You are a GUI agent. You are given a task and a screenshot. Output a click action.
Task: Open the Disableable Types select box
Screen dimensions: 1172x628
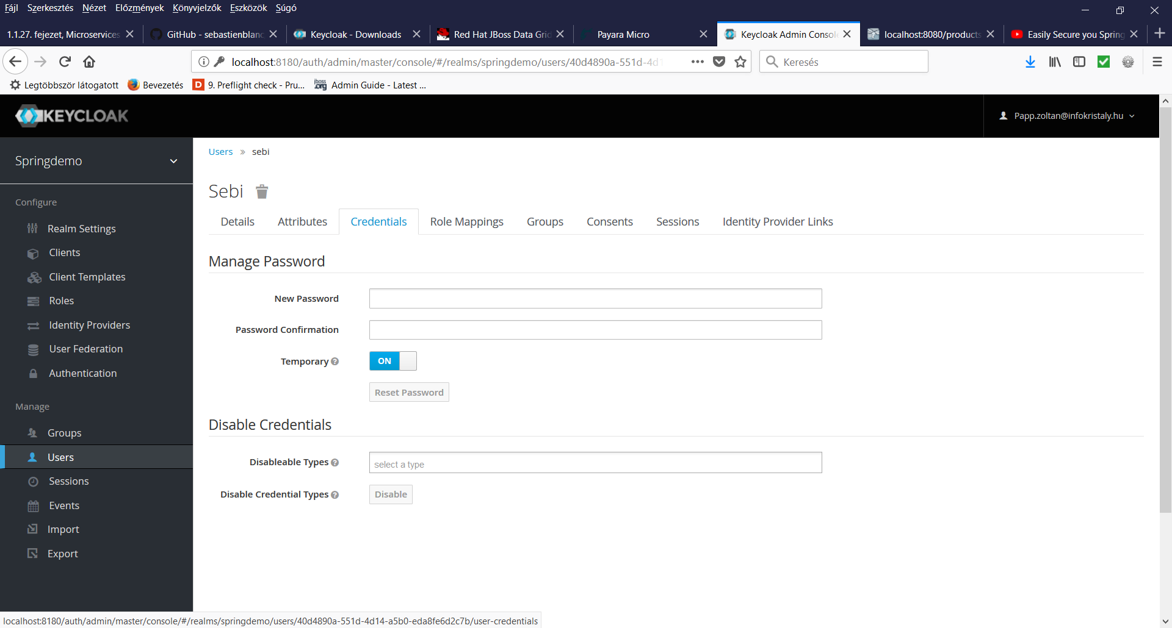coord(595,463)
